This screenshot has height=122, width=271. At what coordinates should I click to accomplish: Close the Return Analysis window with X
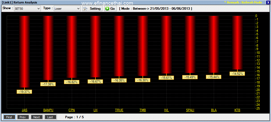coord(268,2)
